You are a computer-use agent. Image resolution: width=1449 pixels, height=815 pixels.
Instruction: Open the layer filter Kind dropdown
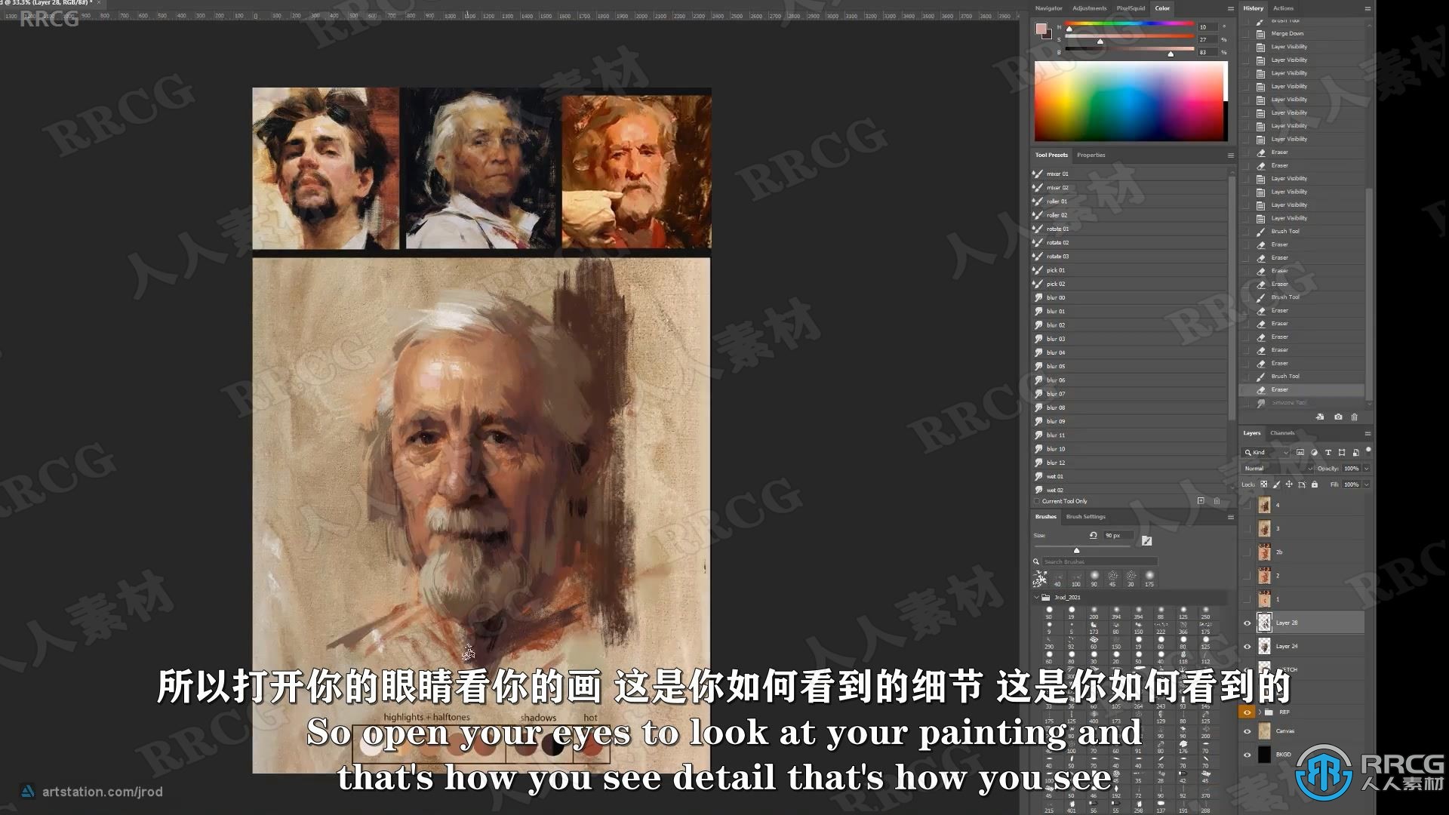tap(1267, 452)
